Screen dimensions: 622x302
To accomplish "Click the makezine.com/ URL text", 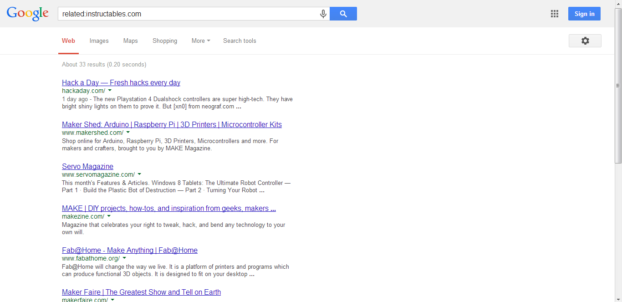I will [x=83, y=216].
